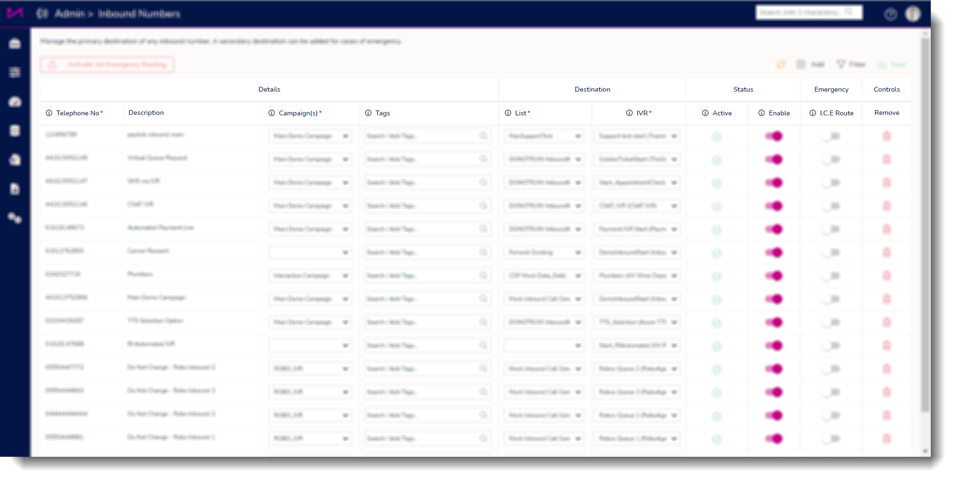Open the second sidebar icon below the briefcase

pos(15,72)
